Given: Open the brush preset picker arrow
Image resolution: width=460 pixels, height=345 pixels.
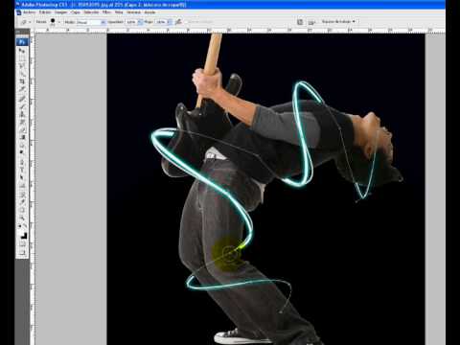Looking at the screenshot, I should tap(59, 22).
